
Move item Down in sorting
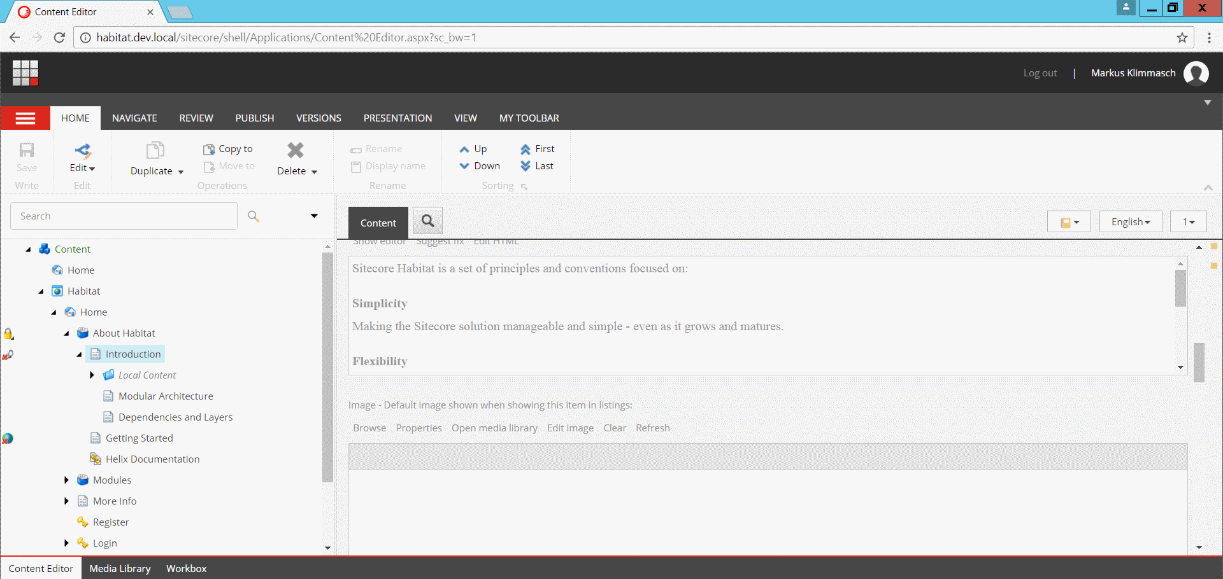[x=480, y=166]
